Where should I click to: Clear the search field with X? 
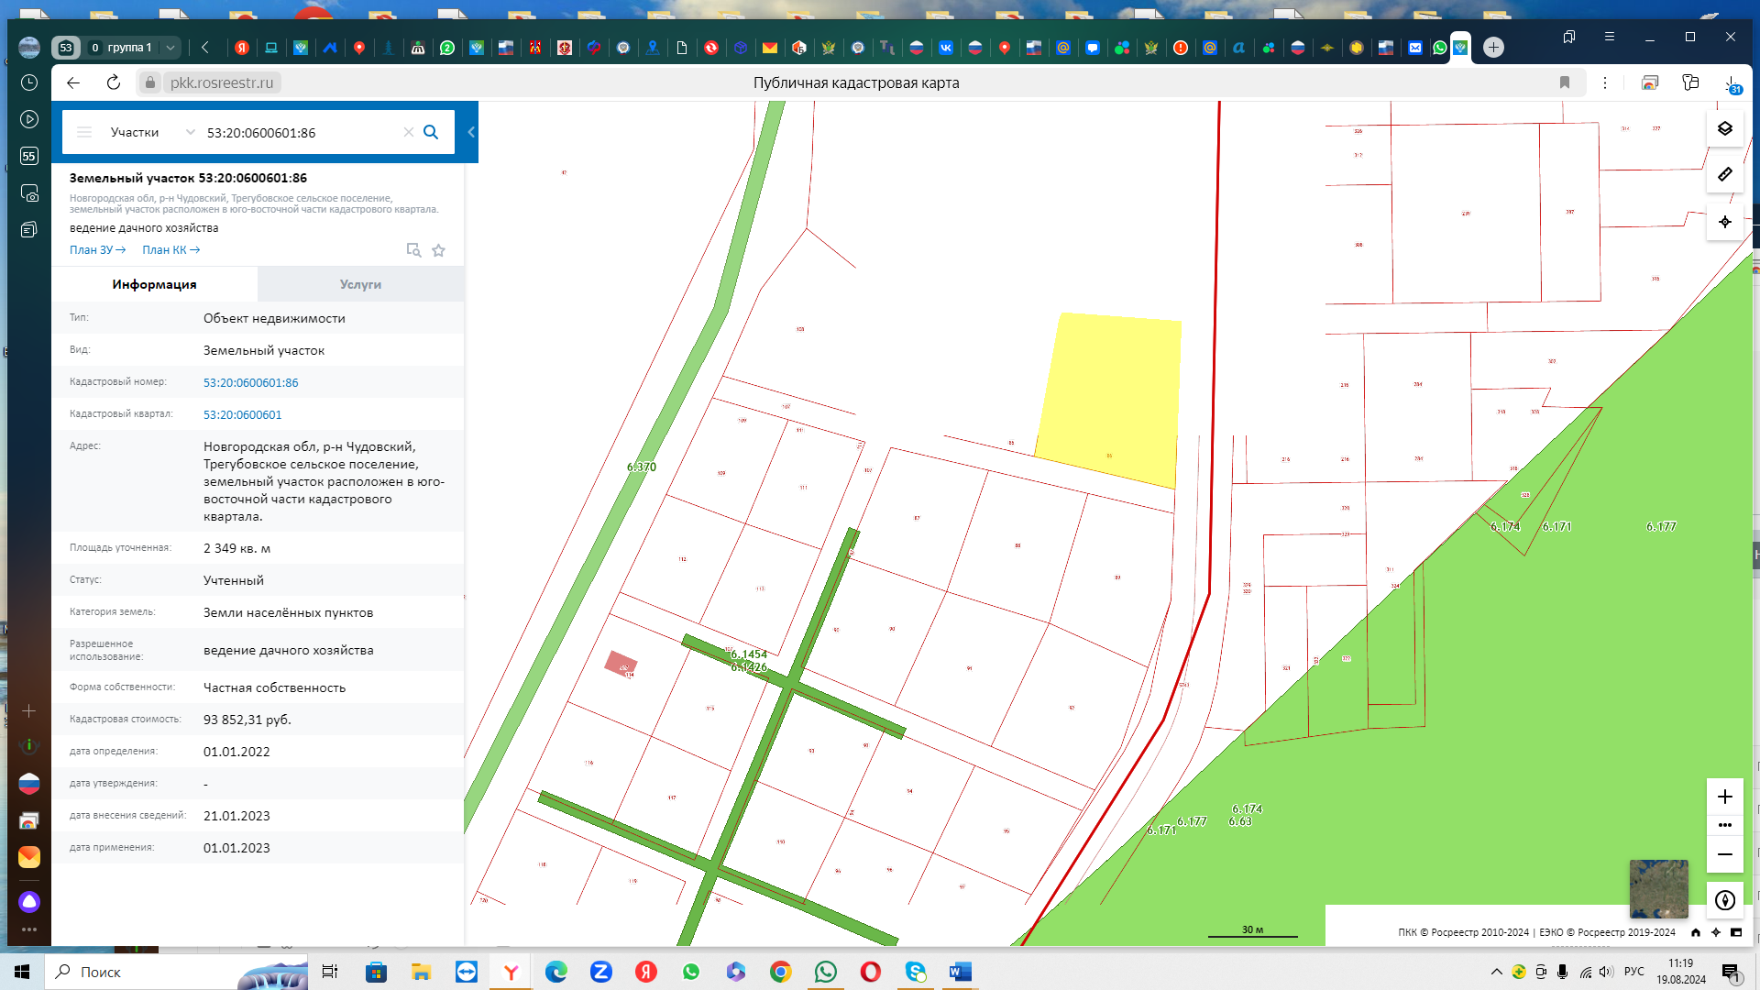tap(409, 132)
